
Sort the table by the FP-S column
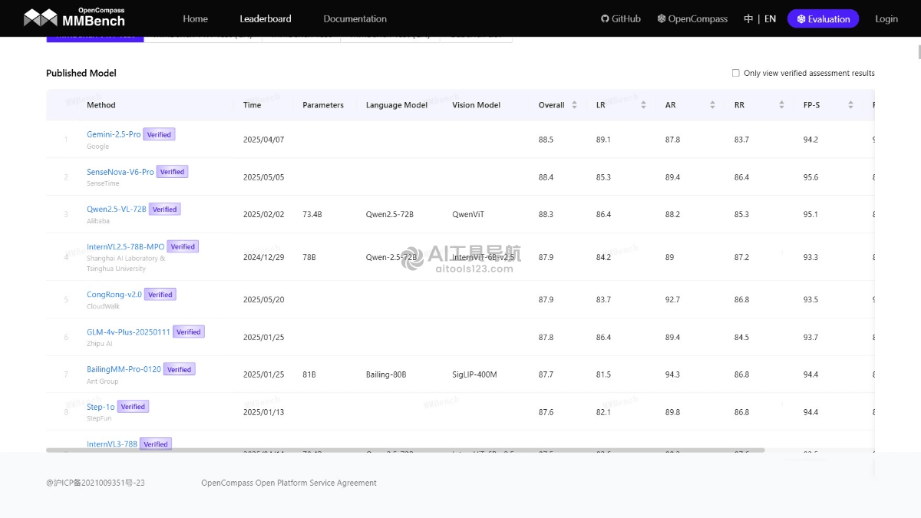tap(850, 105)
